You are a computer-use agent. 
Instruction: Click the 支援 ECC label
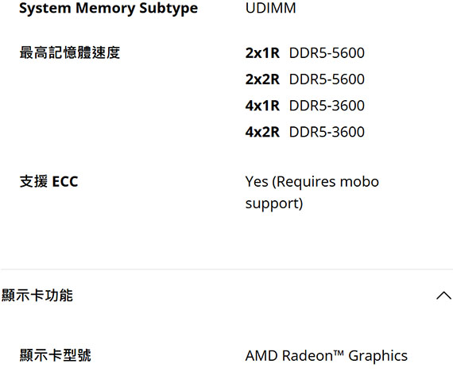click(48, 182)
